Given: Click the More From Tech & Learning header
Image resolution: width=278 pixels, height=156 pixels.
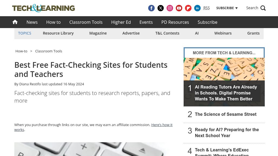Looking at the screenshot, I should coord(224,53).
